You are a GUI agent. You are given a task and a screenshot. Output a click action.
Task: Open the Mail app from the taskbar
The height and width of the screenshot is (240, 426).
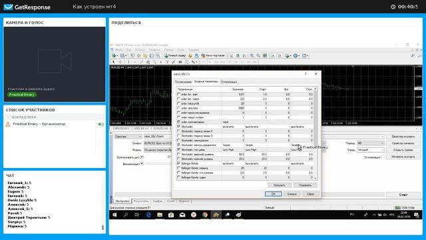pyautogui.click(x=182, y=215)
